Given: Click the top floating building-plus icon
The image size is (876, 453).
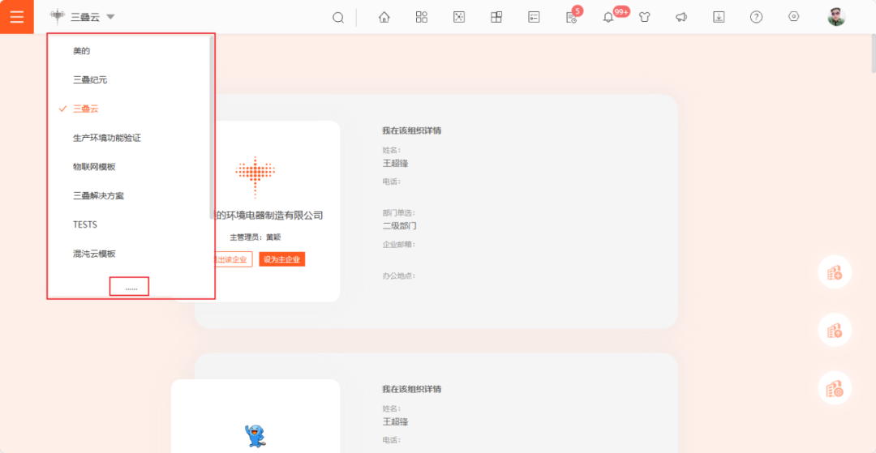Looking at the screenshot, I should [835, 272].
